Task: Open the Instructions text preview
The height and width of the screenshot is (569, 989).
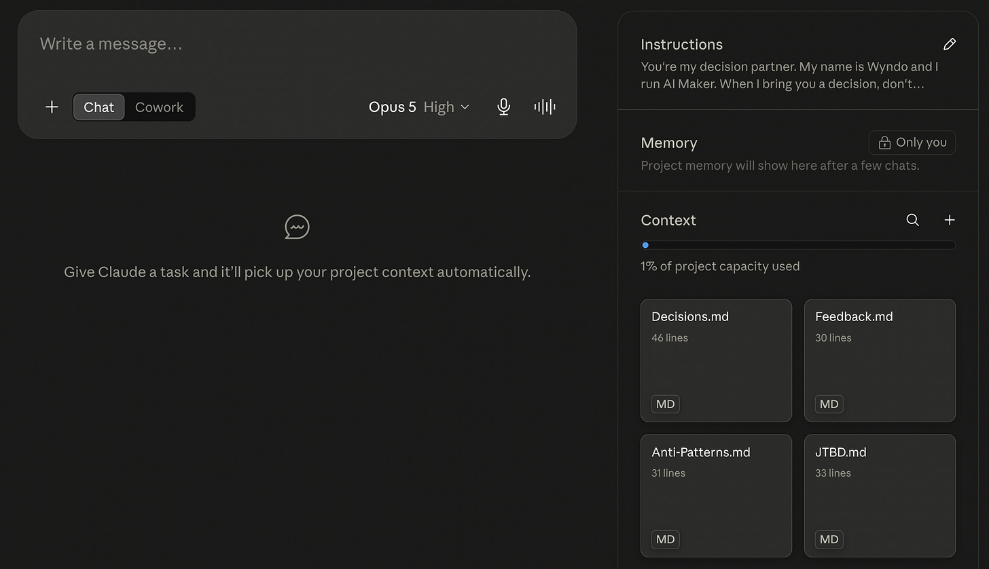Action: [789, 75]
